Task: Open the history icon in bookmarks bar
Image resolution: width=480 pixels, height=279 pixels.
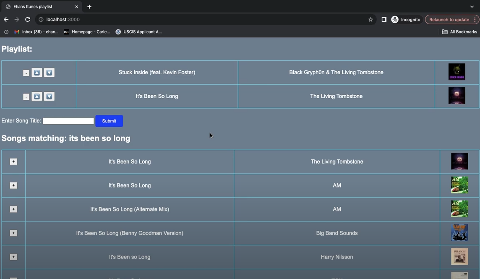Action: 6,31
